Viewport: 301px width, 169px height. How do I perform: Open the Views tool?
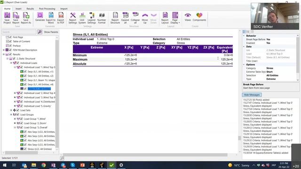(188, 17)
